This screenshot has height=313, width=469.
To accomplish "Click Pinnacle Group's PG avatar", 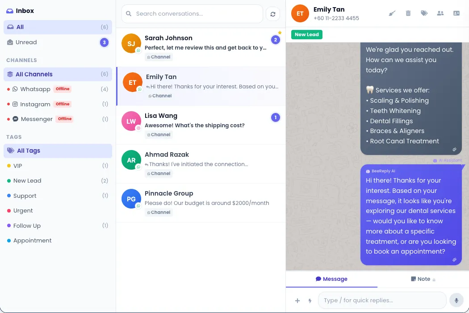I will (131, 199).
